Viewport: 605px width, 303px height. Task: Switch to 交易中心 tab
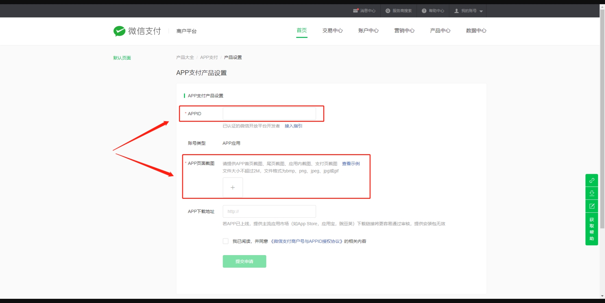point(332,30)
